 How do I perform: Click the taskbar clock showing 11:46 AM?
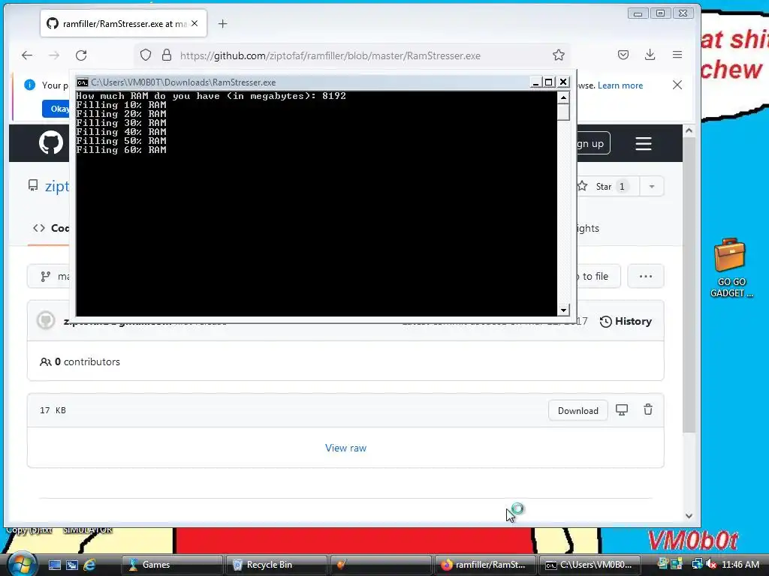pos(740,565)
